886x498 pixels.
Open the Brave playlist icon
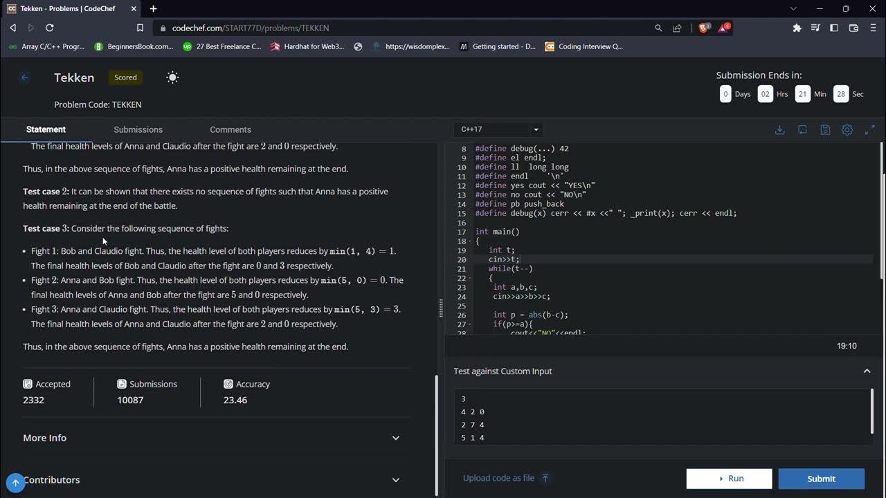click(x=815, y=28)
